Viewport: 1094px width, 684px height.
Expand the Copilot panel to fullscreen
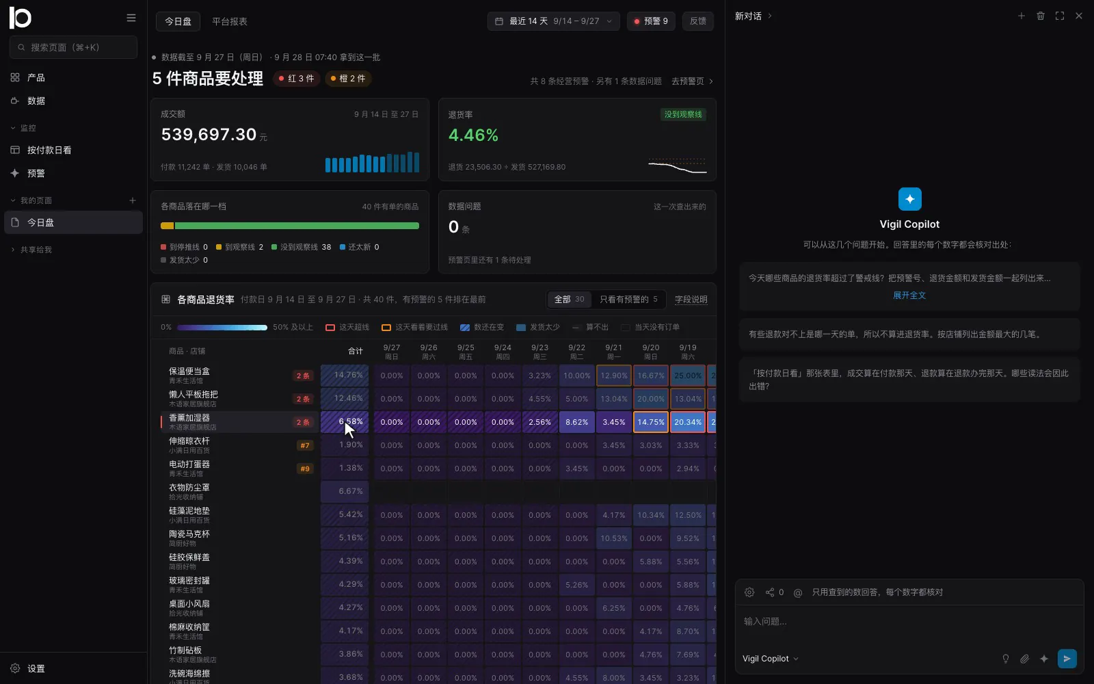(x=1060, y=16)
